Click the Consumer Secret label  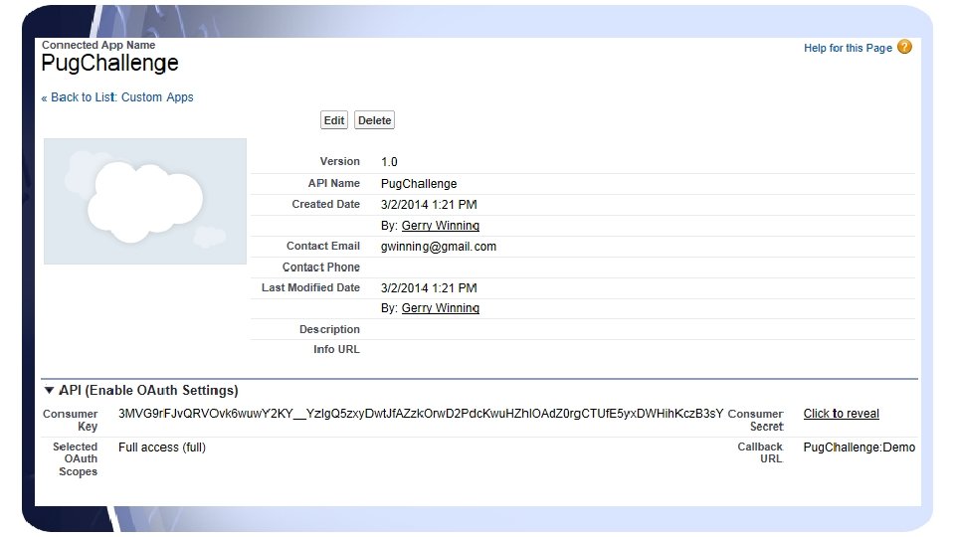(x=756, y=420)
